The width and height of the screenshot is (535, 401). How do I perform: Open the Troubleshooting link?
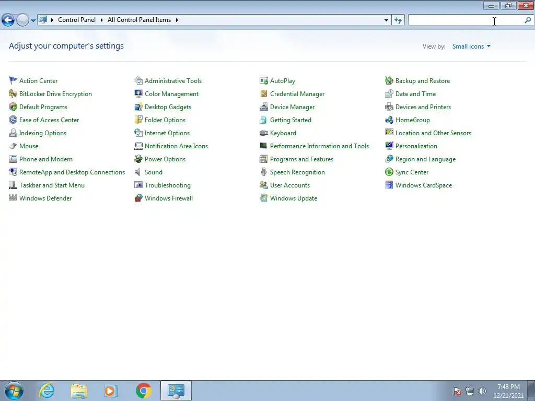coord(168,185)
